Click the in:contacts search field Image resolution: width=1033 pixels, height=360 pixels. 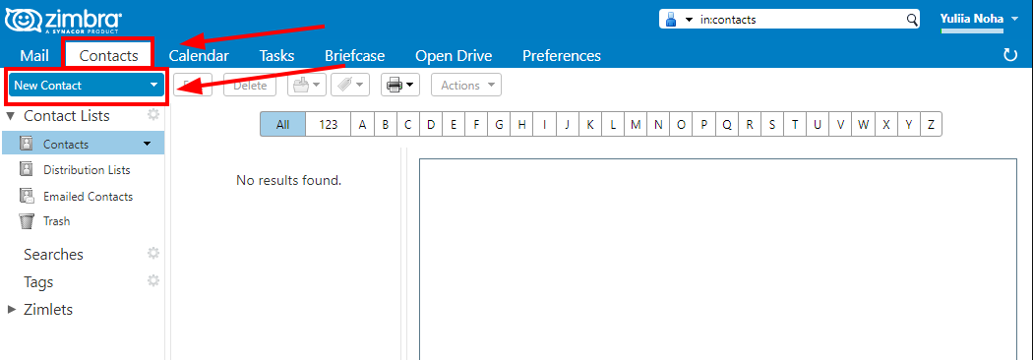click(801, 20)
